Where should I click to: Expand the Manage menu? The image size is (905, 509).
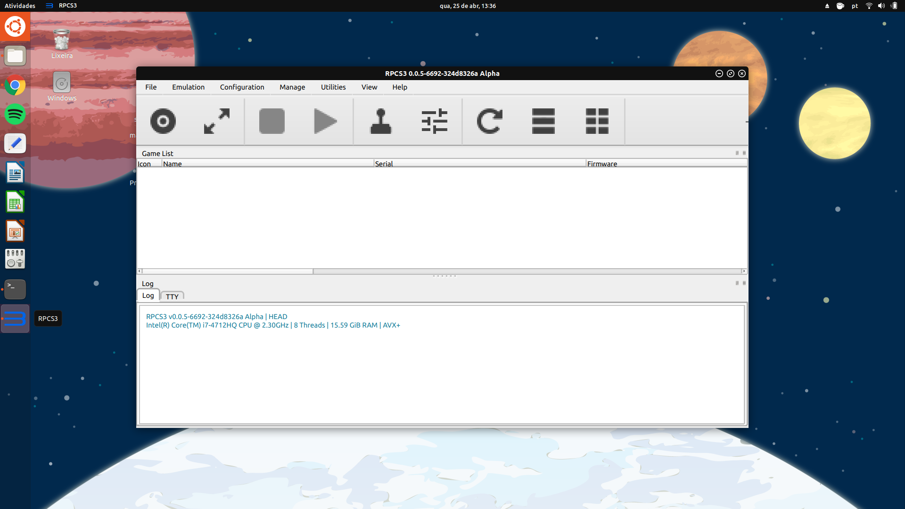click(x=292, y=87)
